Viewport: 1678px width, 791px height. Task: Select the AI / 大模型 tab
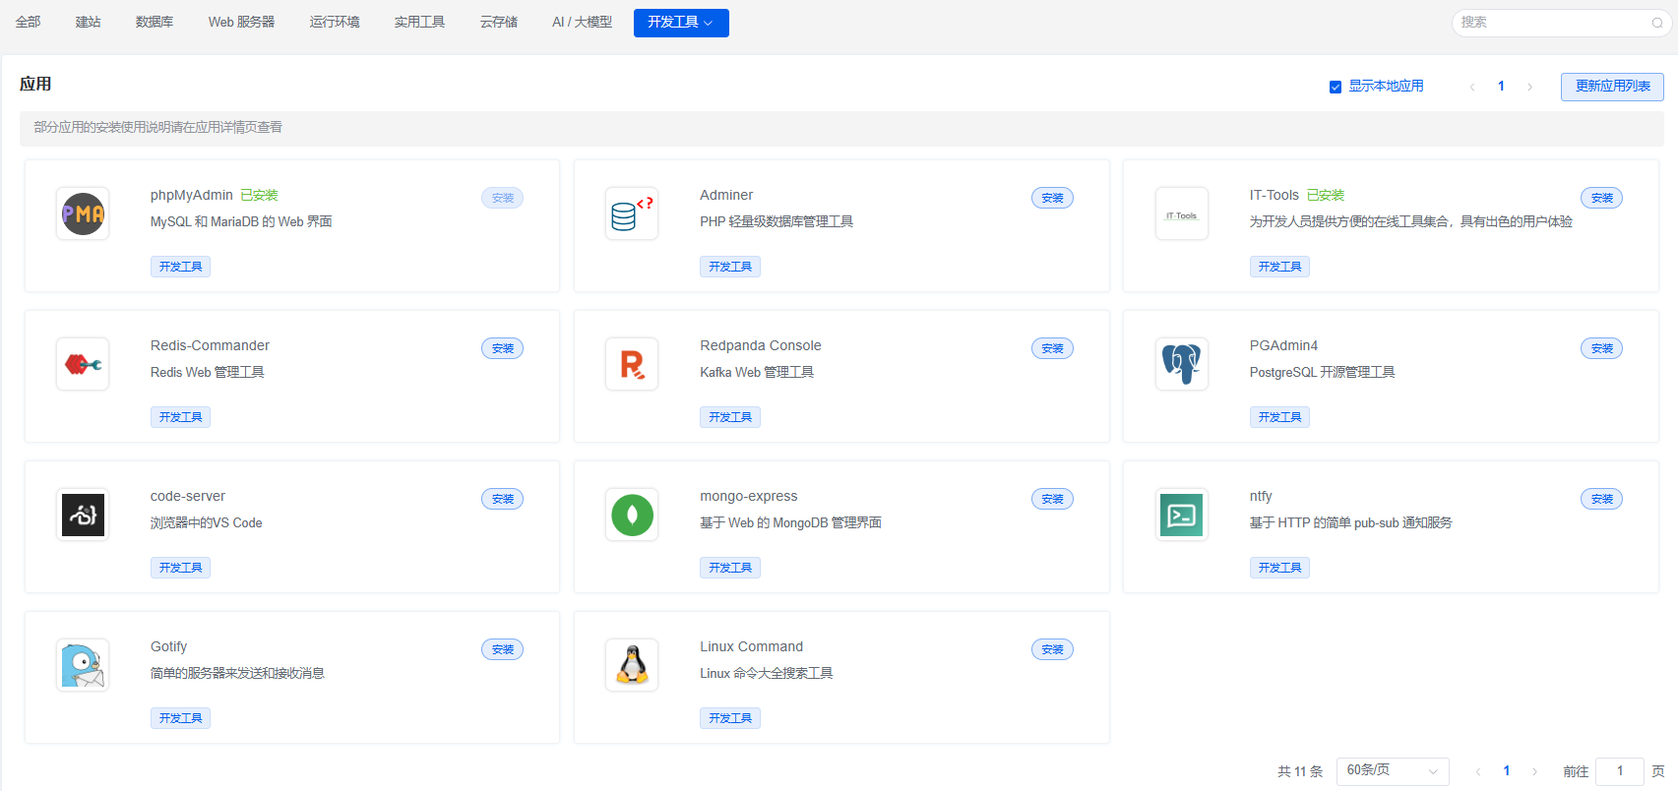click(582, 22)
